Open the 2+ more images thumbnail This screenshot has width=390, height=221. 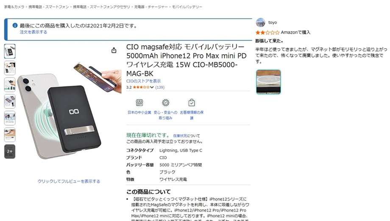click(x=10, y=151)
